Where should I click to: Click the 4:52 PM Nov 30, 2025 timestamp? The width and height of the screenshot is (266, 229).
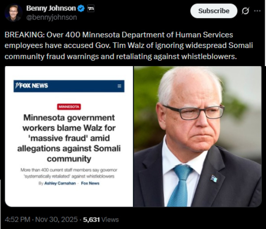coord(41,219)
